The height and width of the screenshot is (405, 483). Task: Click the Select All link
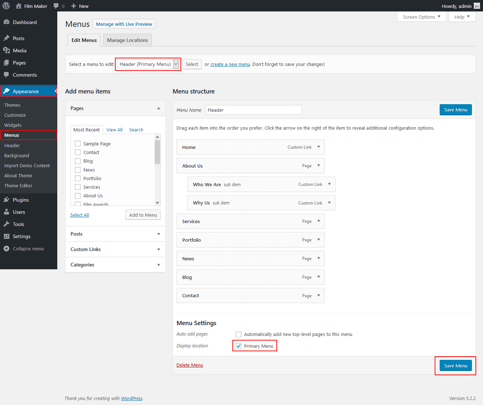tap(79, 215)
